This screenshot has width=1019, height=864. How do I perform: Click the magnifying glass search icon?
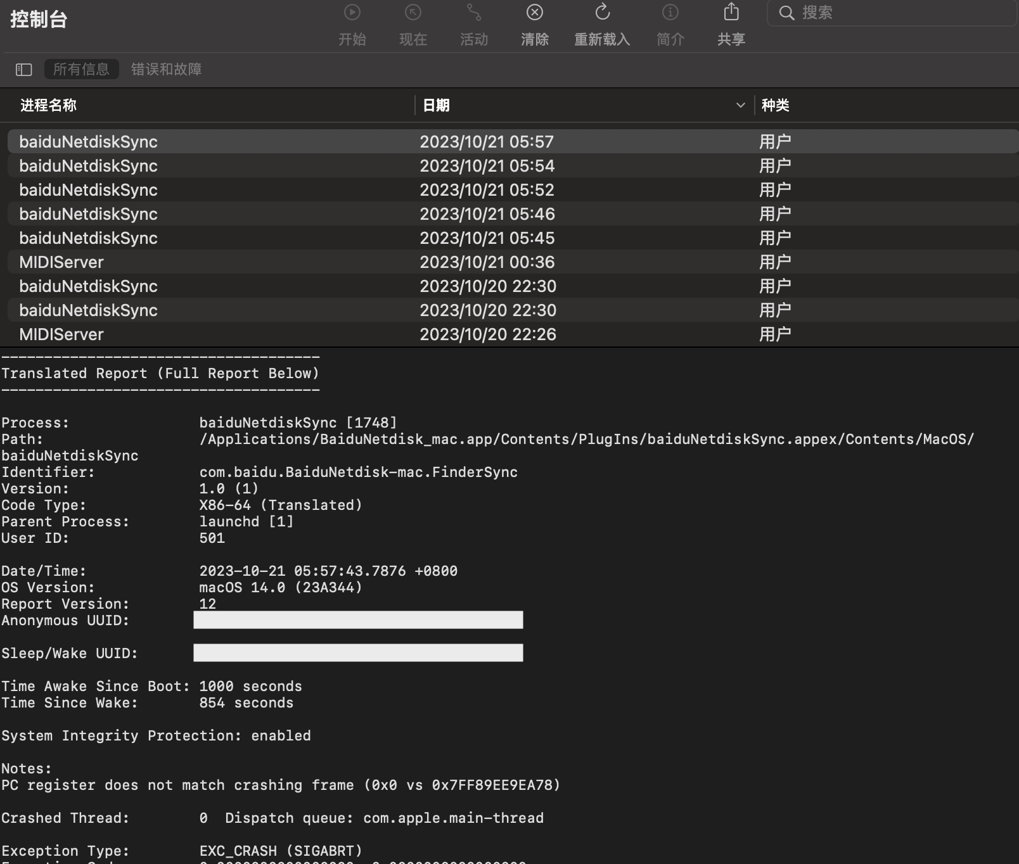(786, 13)
